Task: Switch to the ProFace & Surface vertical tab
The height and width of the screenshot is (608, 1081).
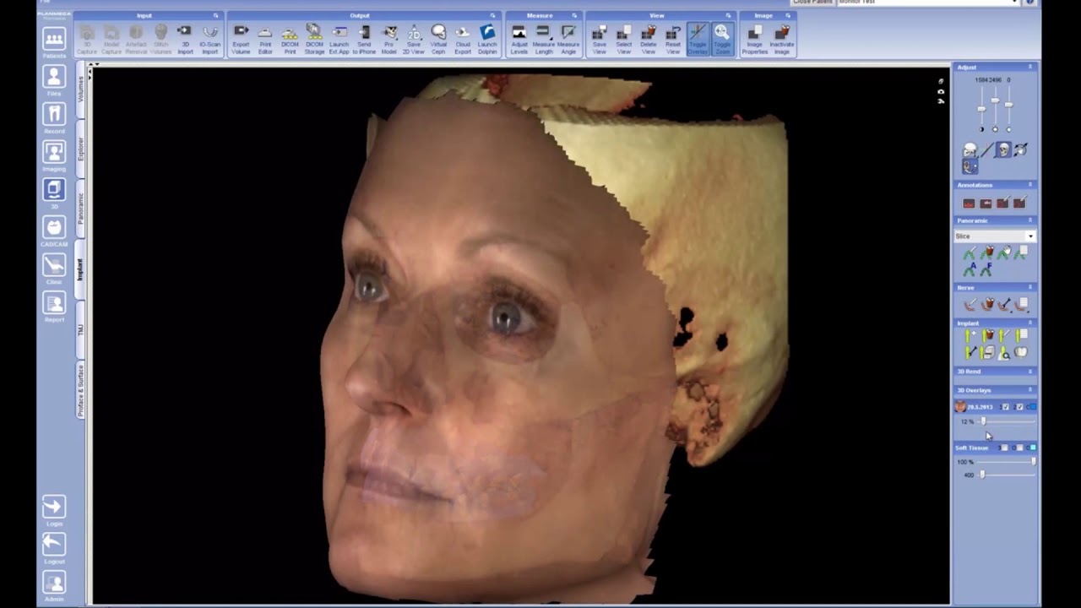Action: click(x=81, y=391)
